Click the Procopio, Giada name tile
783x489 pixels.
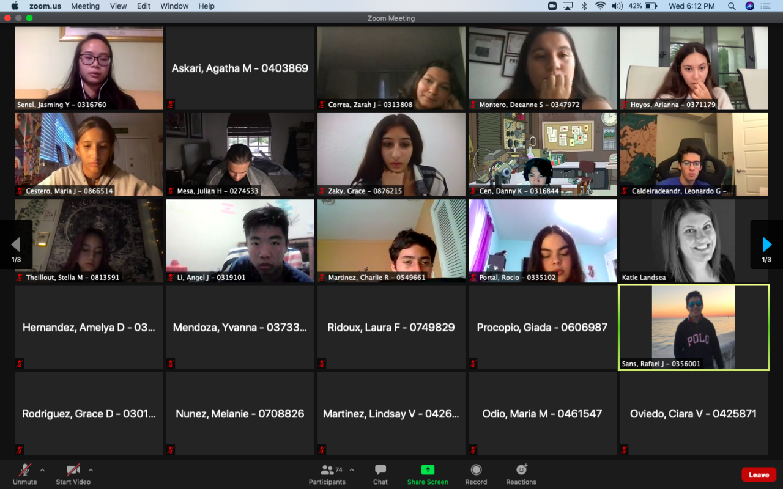543,328
